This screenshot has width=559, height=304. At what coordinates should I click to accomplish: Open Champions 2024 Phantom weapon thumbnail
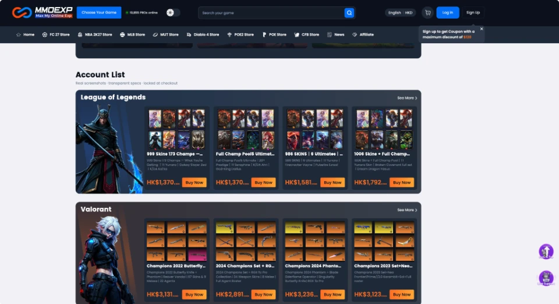315,241
